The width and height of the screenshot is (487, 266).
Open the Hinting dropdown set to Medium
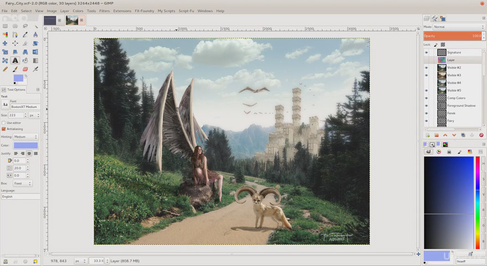tap(25, 137)
